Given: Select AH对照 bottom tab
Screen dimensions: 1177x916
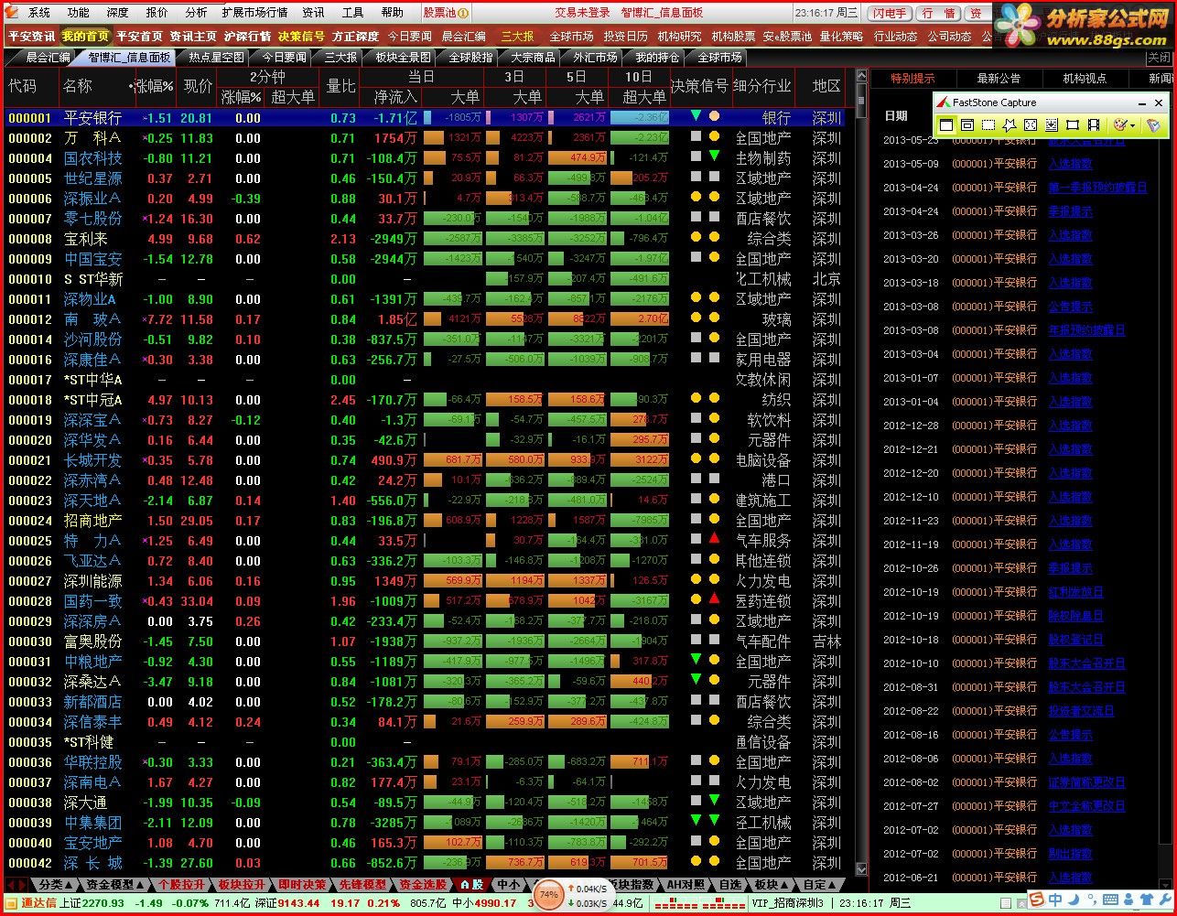Looking at the screenshot, I should (686, 885).
